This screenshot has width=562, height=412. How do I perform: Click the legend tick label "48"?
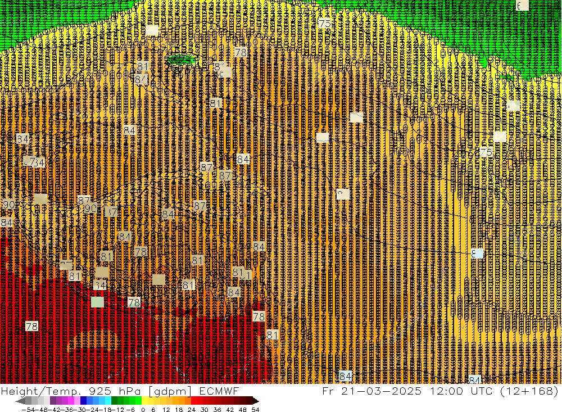pos(243,410)
